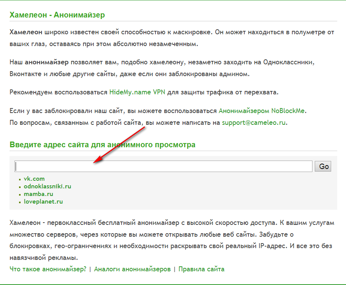Click the bullet marker beside vk.com

[20, 180]
